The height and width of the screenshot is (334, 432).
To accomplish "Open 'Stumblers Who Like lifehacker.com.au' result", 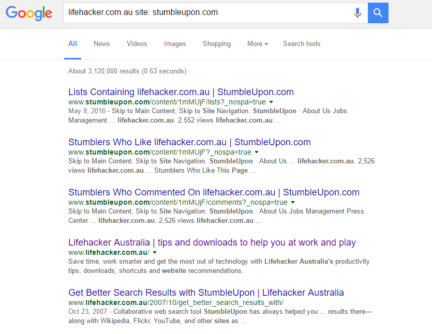I will (189, 142).
